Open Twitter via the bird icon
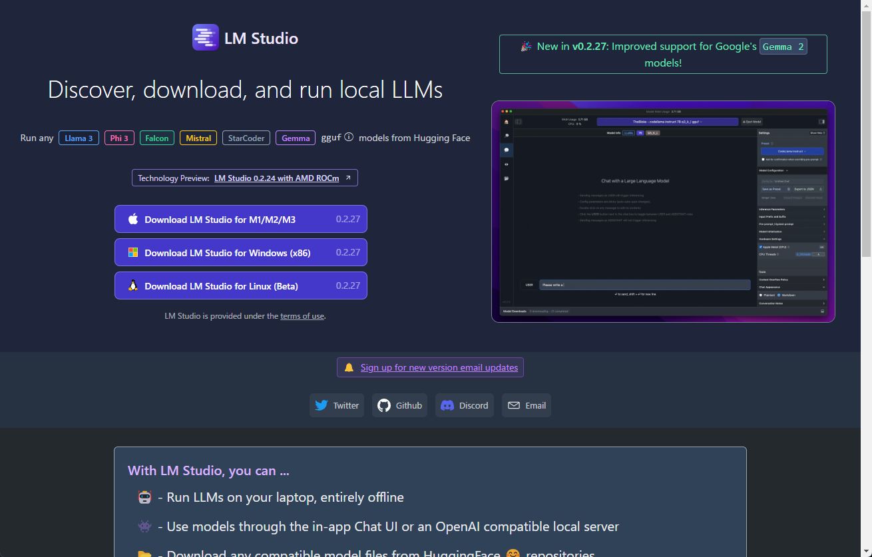 322,405
